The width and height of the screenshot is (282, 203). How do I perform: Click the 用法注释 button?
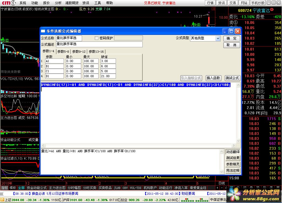click(x=233, y=171)
